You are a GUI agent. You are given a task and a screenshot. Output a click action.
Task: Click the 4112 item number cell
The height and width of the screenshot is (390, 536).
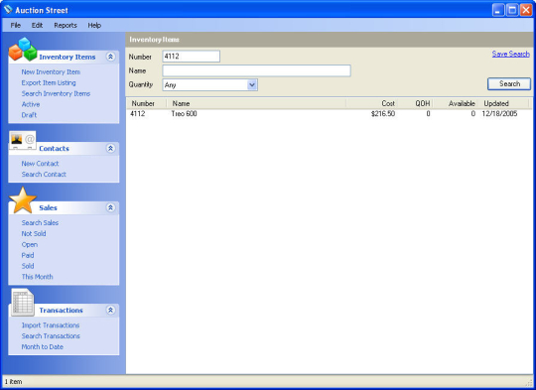tap(137, 114)
